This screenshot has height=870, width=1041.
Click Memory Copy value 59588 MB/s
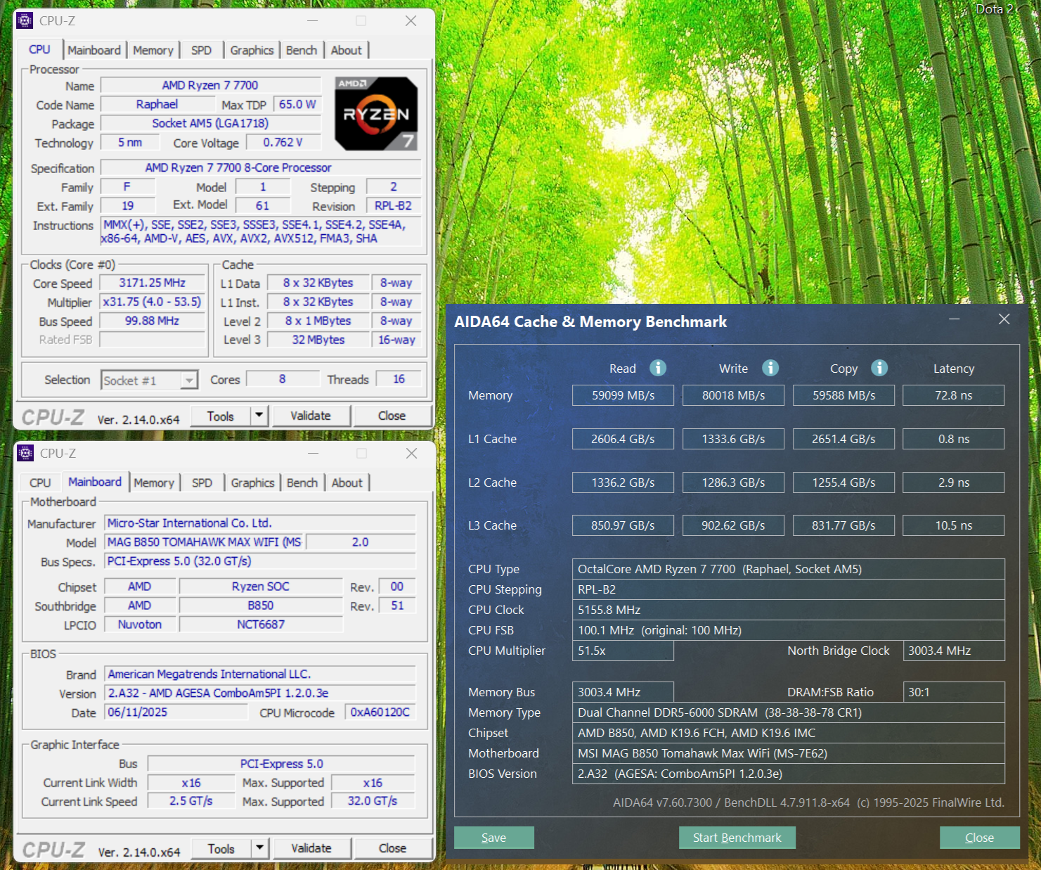[843, 395]
